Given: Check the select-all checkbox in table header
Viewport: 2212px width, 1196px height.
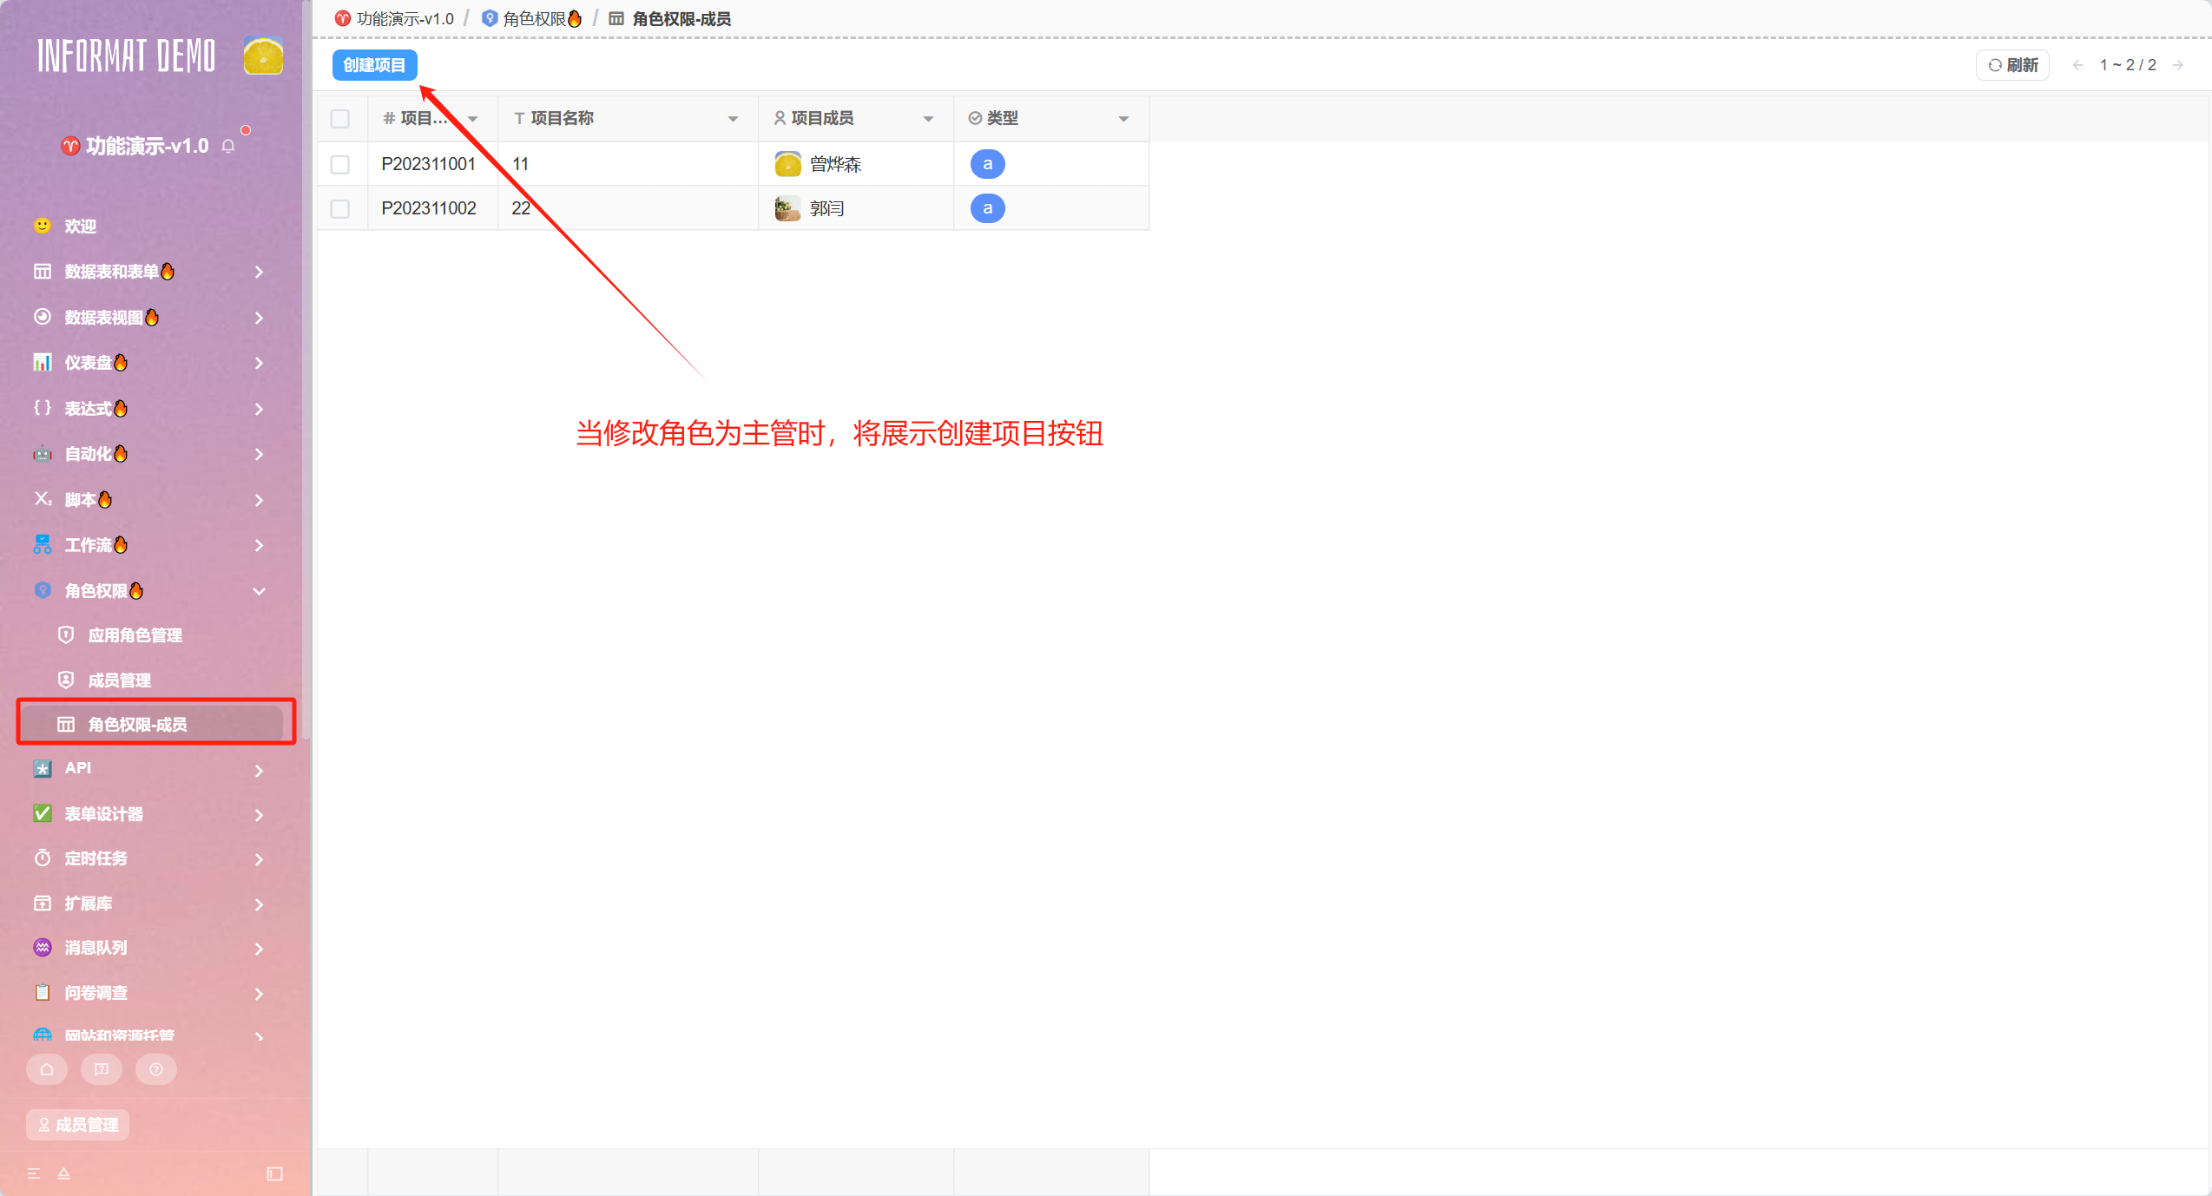Looking at the screenshot, I should pyautogui.click(x=340, y=119).
